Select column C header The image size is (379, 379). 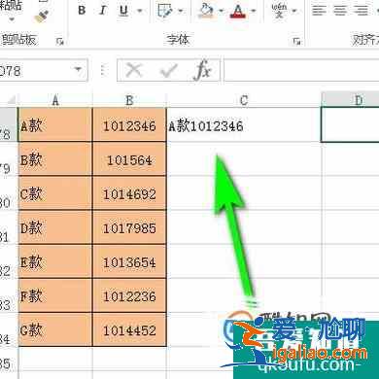[x=244, y=100]
